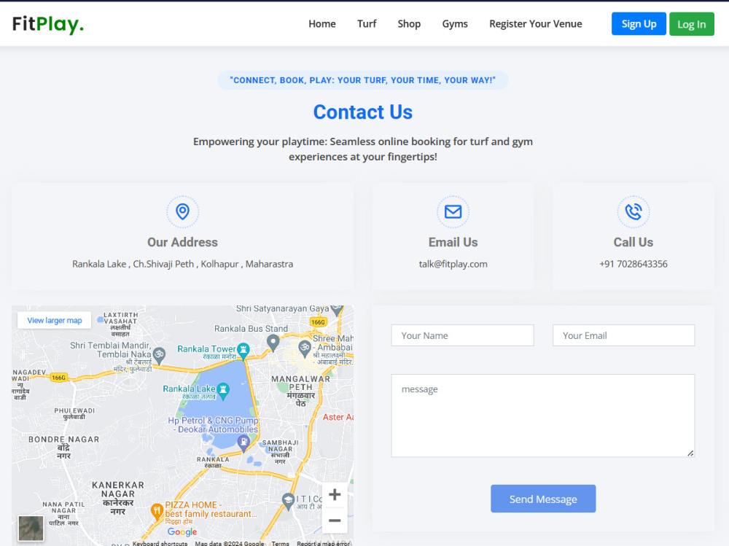Grab the message box resize handle
This screenshot has height=546, width=729.
coord(690,453)
